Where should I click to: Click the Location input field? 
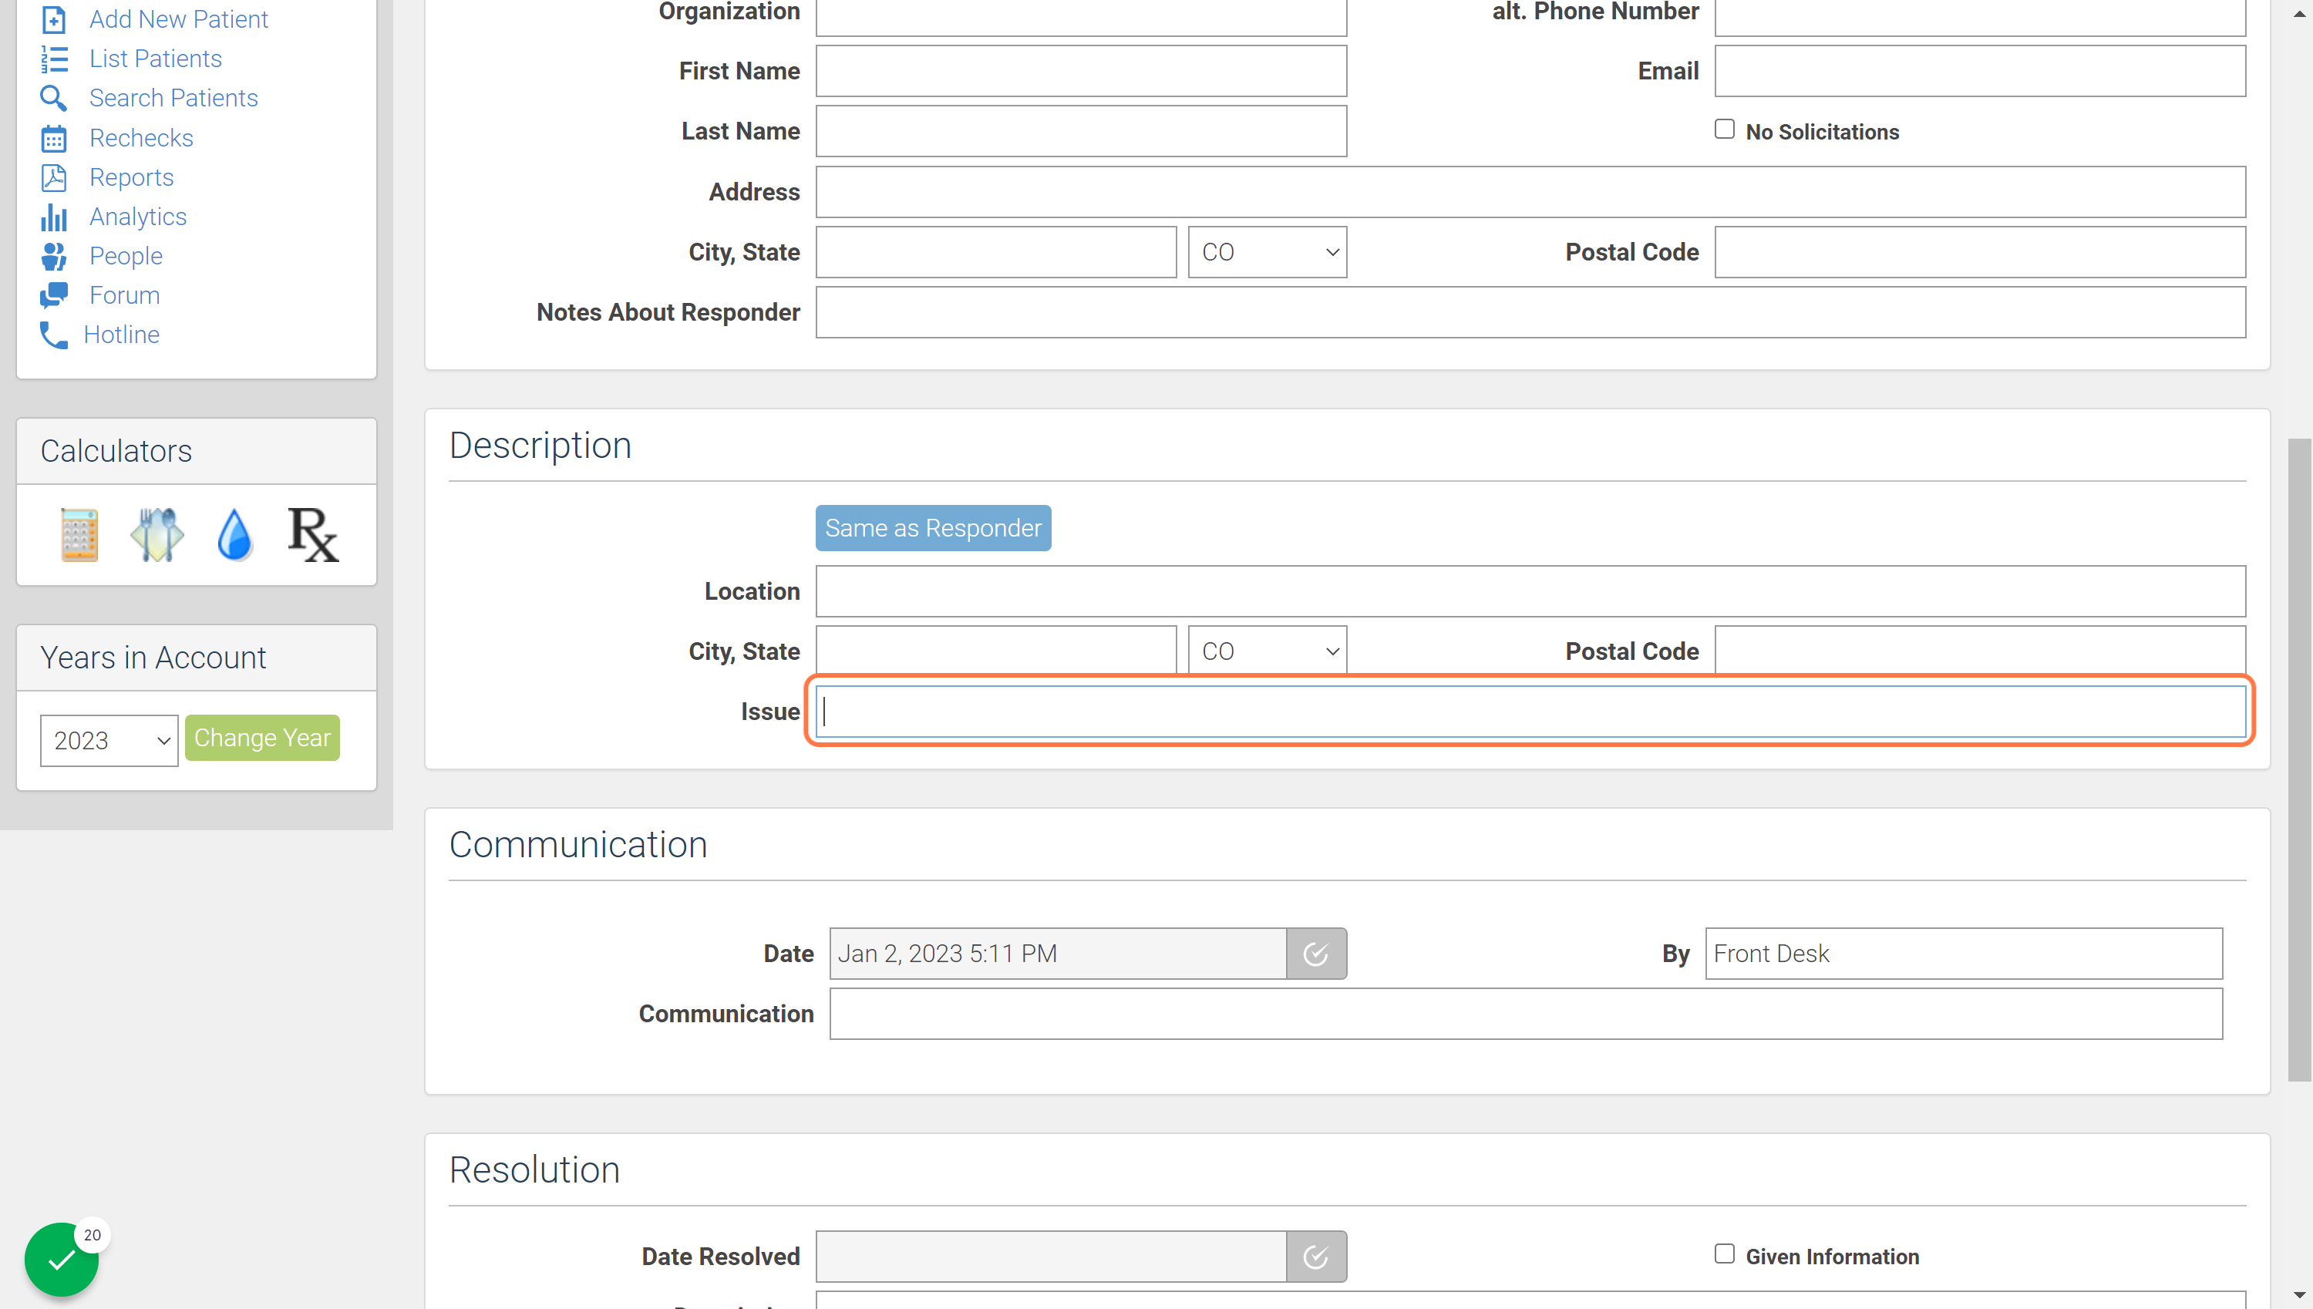1530,591
